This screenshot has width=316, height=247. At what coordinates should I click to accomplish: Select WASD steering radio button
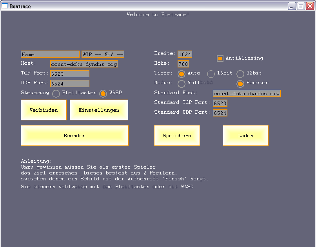[103, 93]
